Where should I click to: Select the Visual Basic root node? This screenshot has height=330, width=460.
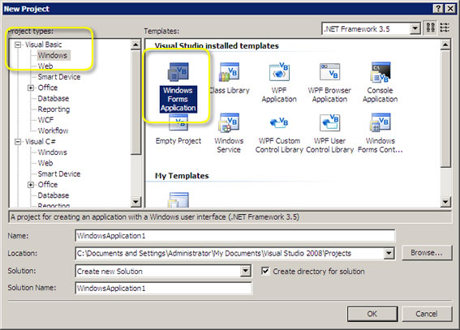(x=43, y=45)
